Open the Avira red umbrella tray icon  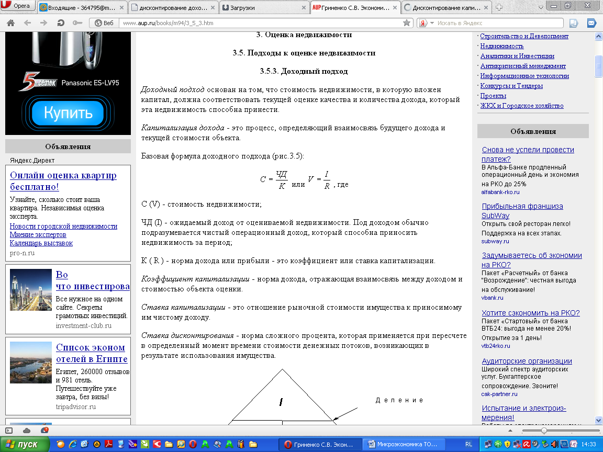[527, 444]
